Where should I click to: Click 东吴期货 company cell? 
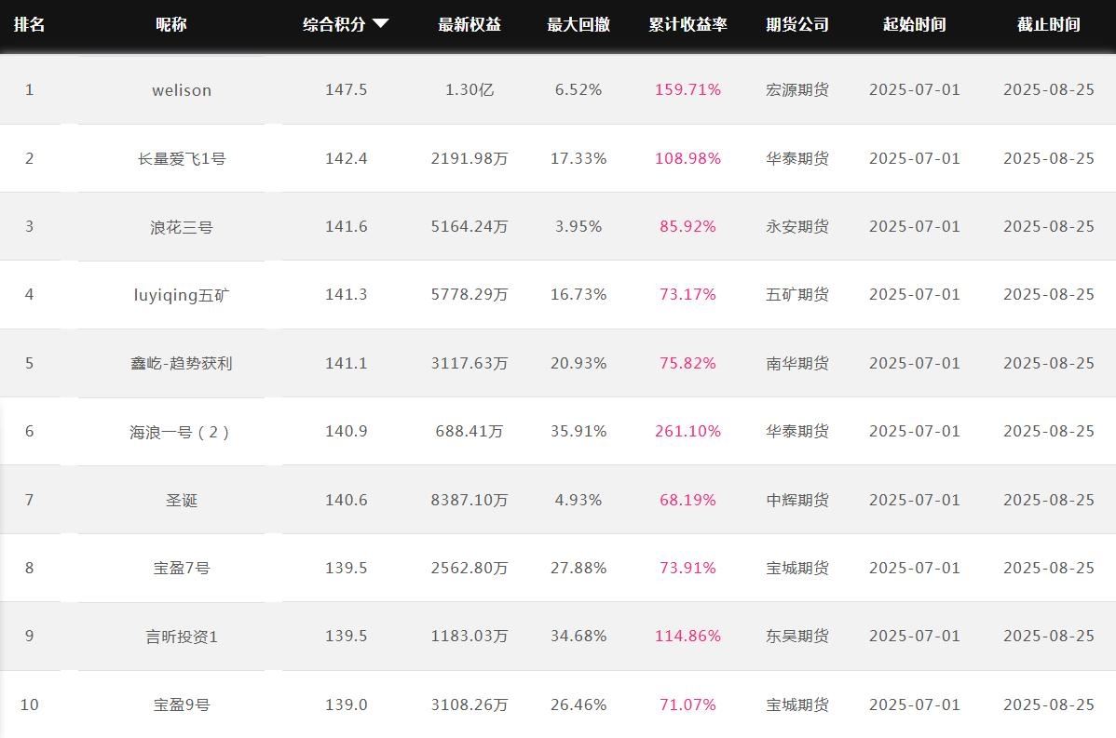coord(797,637)
